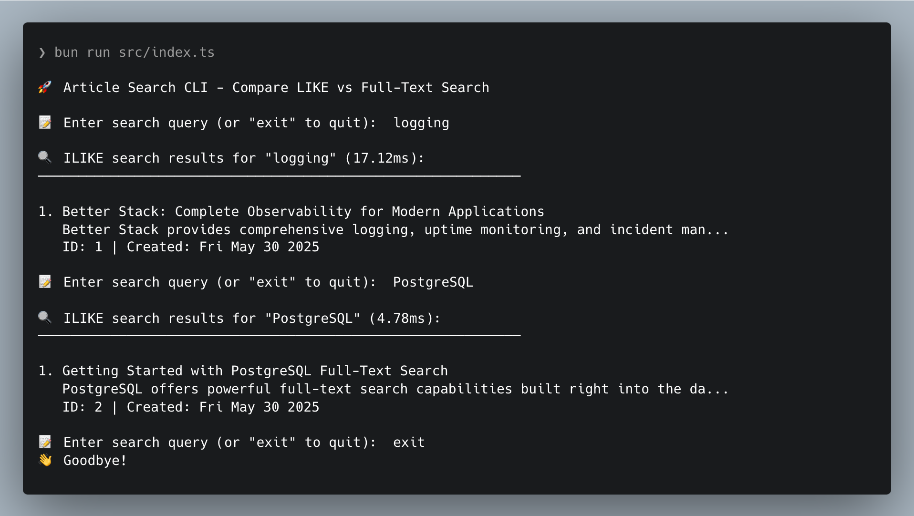The image size is (914, 516).
Task: Click the "Getting Started with PostgreSQL Full-Text Search" title
Action: (255, 371)
